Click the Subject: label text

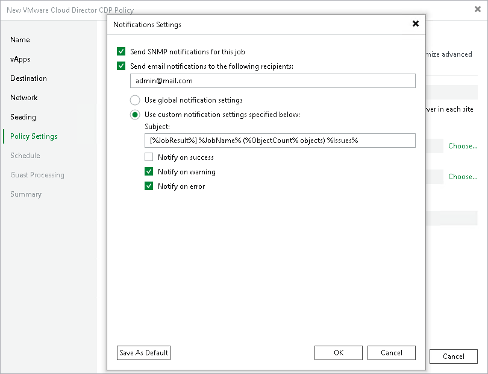157,127
